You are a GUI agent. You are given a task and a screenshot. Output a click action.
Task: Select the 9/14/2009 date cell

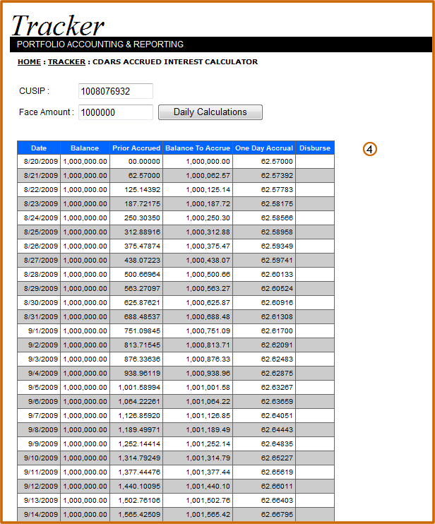click(39, 514)
